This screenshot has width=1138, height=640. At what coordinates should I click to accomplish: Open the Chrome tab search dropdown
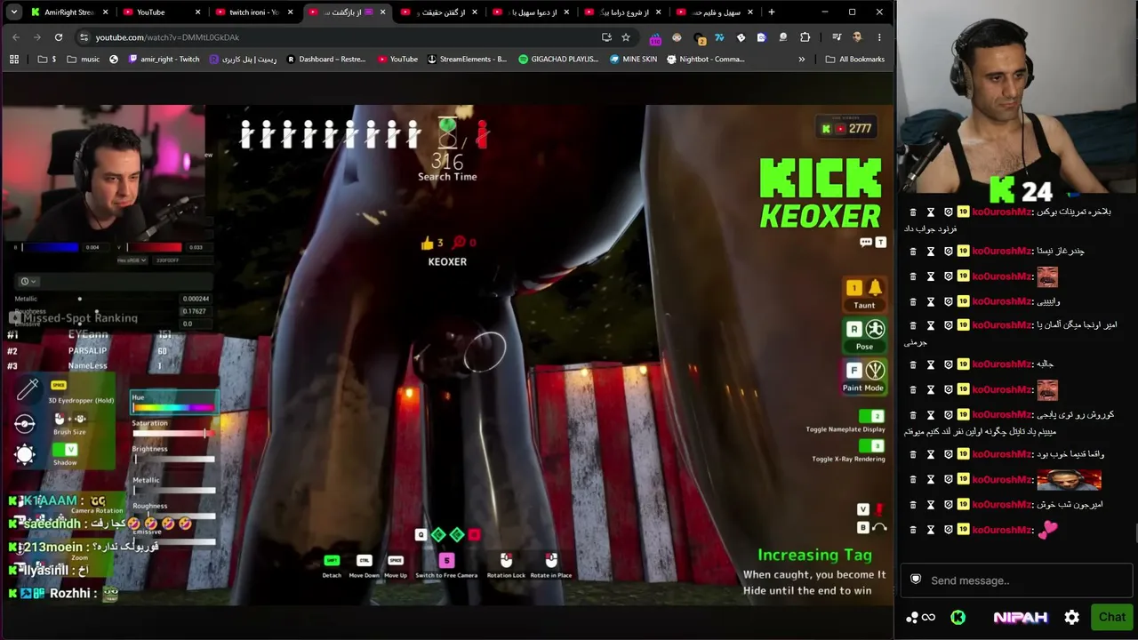(x=14, y=12)
